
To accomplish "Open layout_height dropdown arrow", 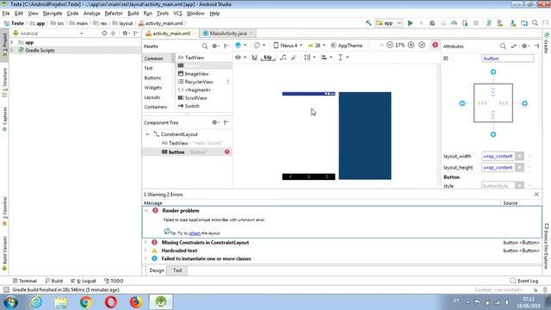I will [519, 168].
